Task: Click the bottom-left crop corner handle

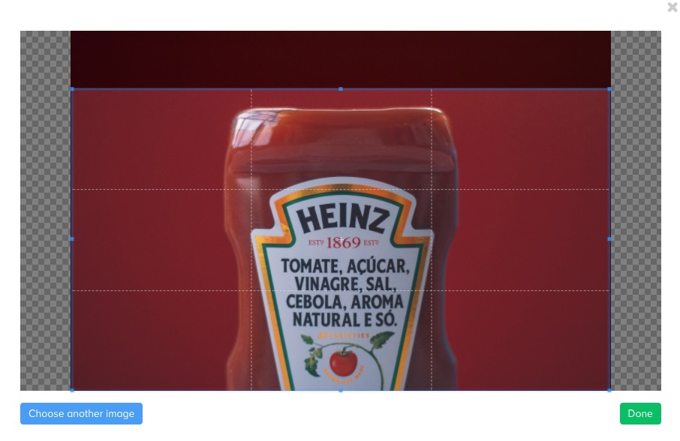Action: tap(72, 390)
